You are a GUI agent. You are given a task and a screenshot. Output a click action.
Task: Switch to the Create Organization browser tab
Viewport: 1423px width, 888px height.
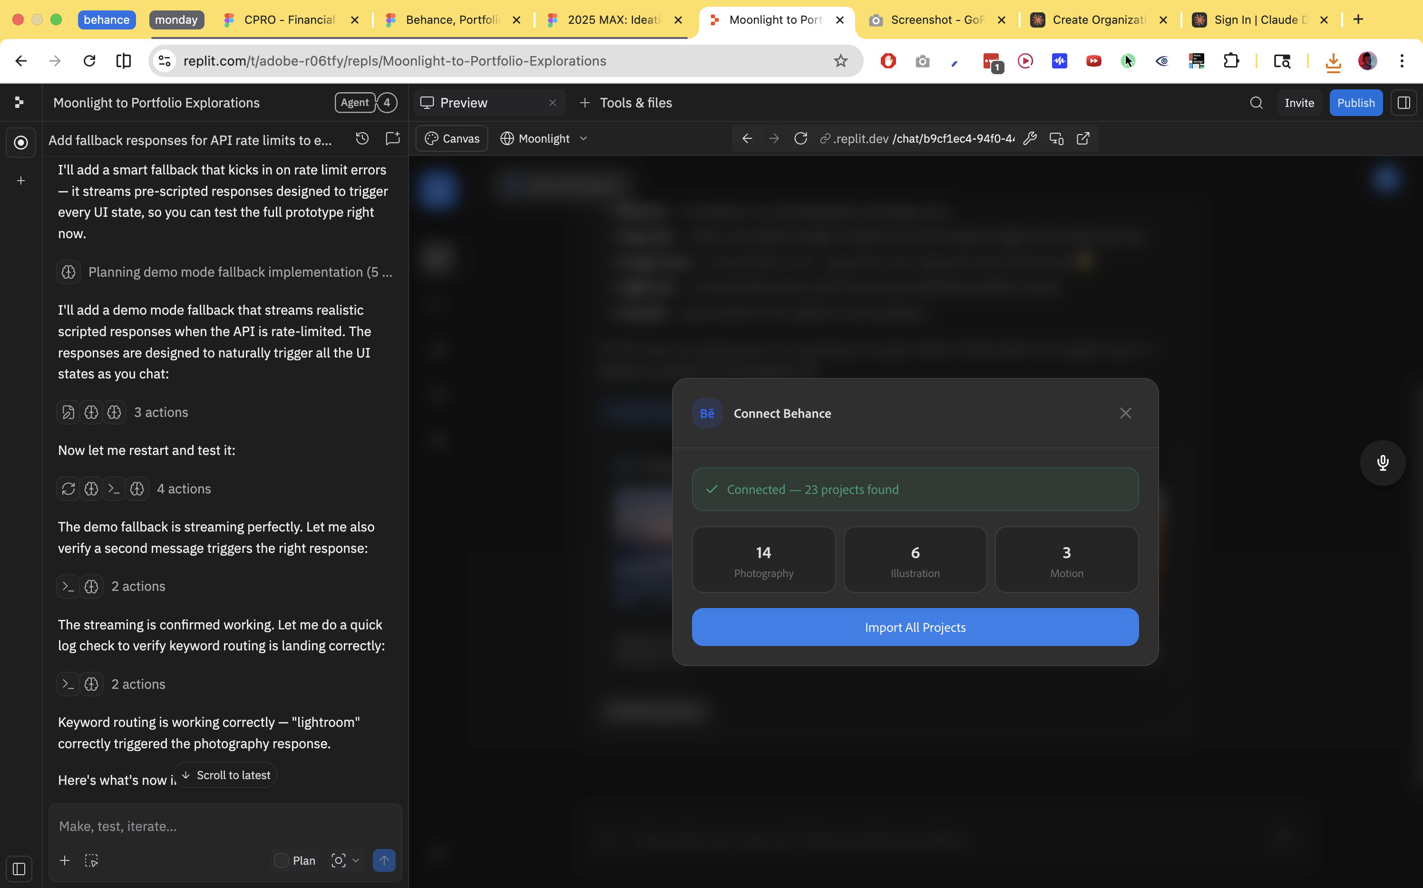click(x=1099, y=20)
